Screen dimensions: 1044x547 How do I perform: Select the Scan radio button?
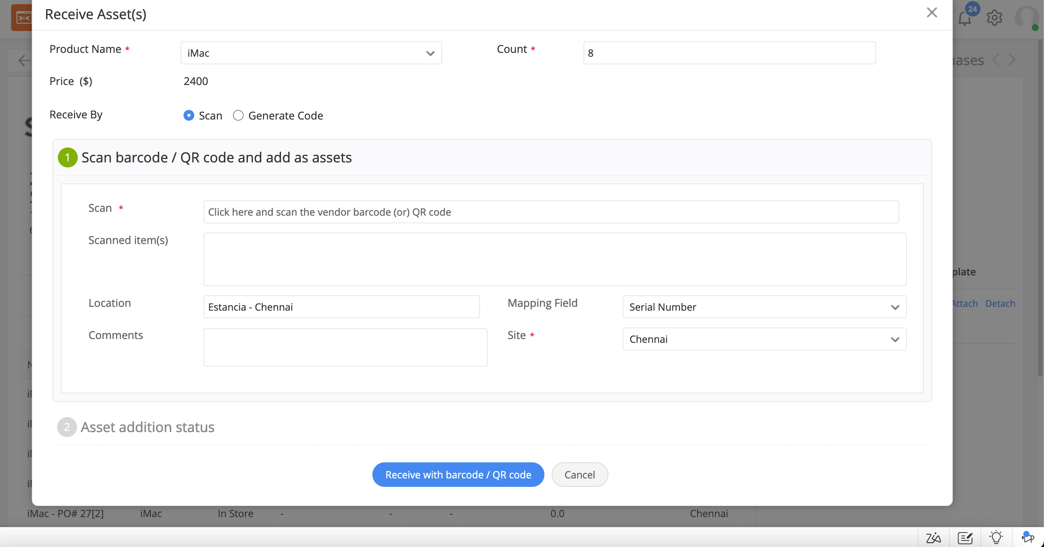coord(189,115)
